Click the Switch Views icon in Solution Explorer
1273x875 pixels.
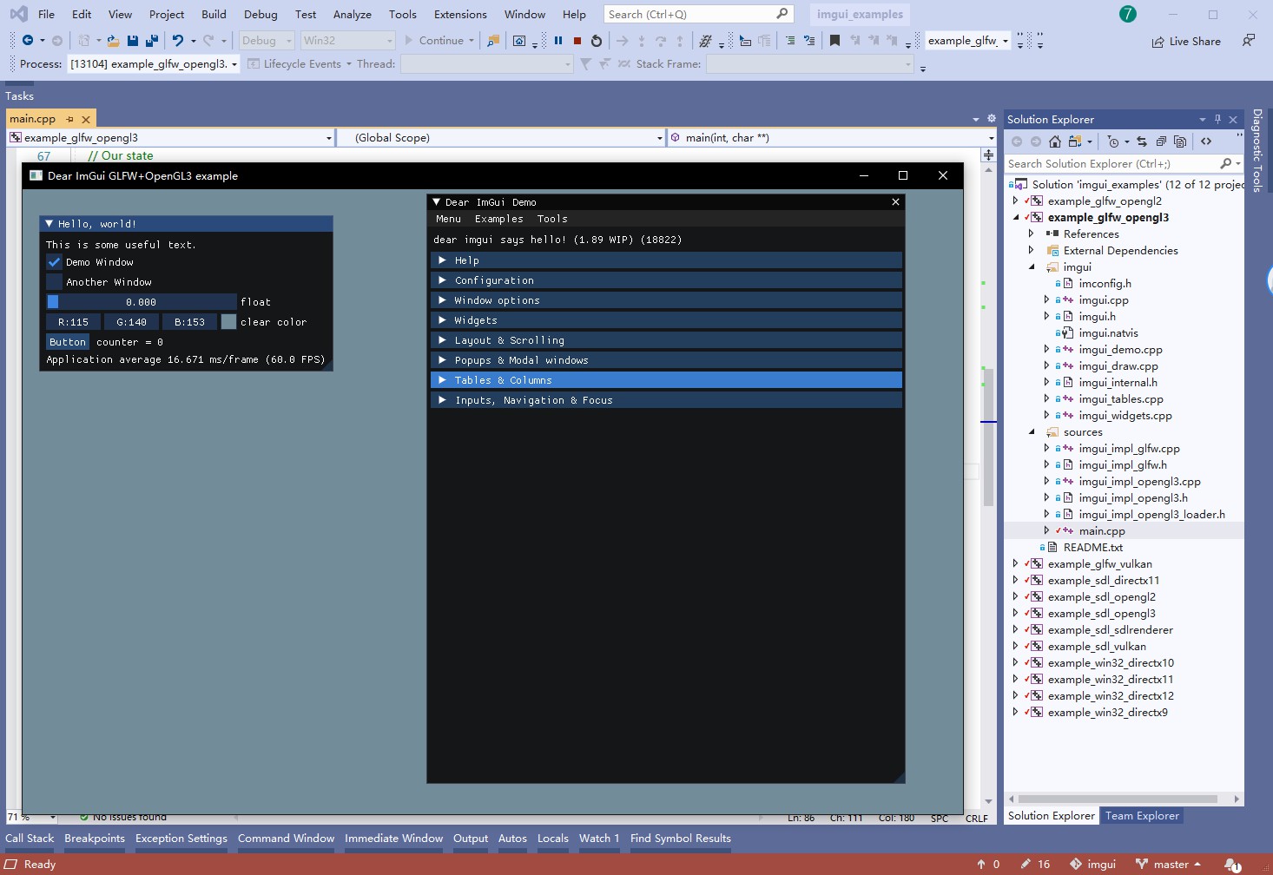(1075, 141)
